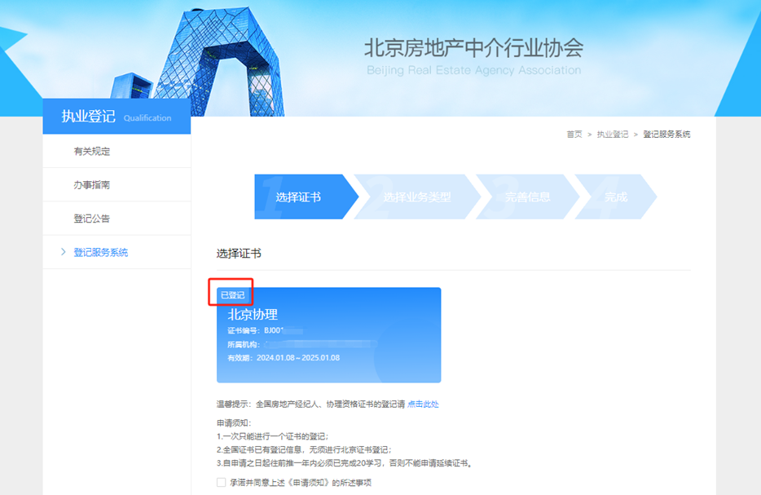Click the note 2.全国证书已有登记信息

click(x=304, y=450)
